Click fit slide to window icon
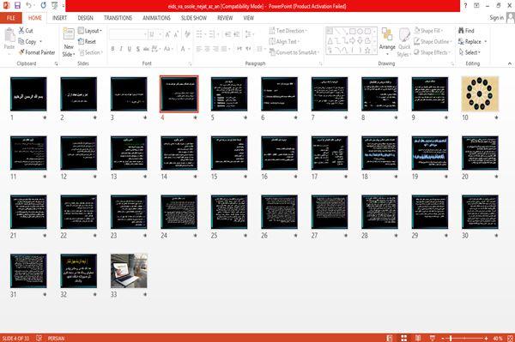The image size is (515, 342). (511, 338)
